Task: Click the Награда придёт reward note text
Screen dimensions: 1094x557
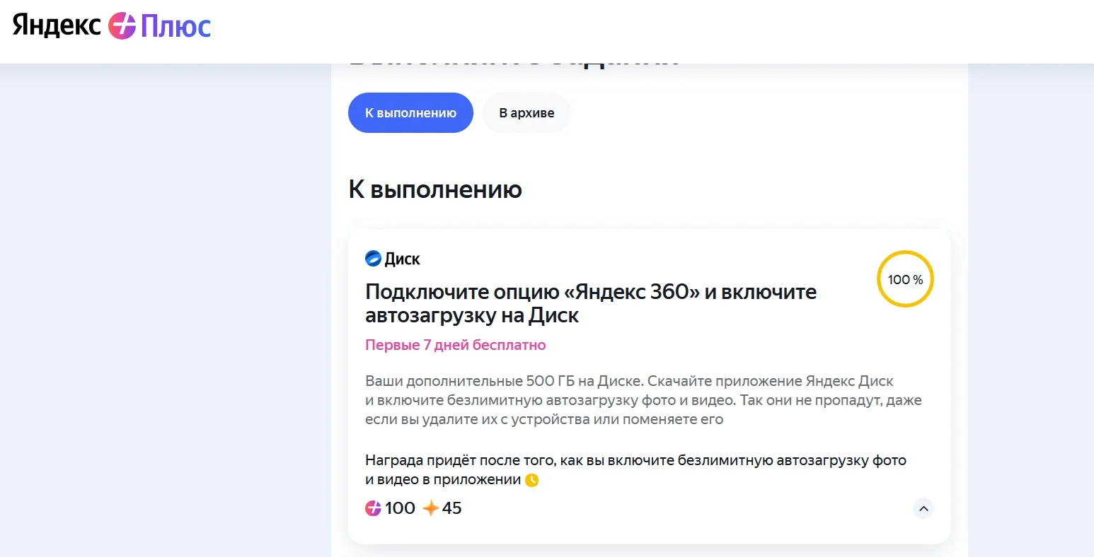Action: [635, 470]
